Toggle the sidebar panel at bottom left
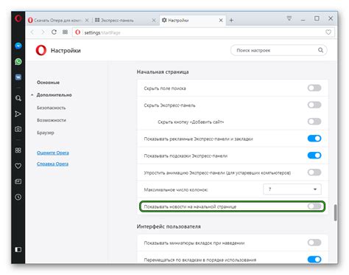Image resolution: width=349 pixels, height=275 pixels. click(18, 250)
